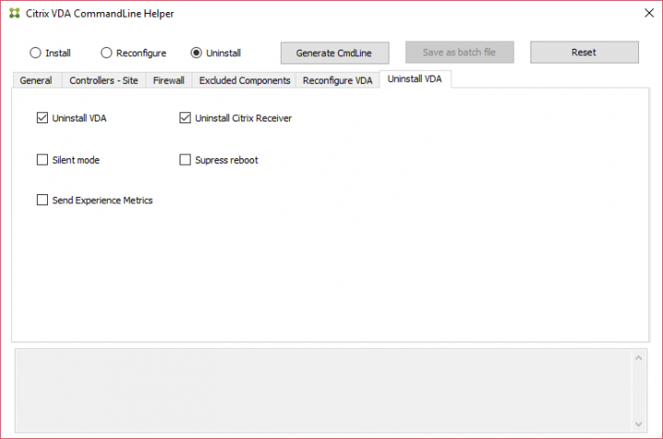Select the Uninstall radio button

[x=196, y=52]
